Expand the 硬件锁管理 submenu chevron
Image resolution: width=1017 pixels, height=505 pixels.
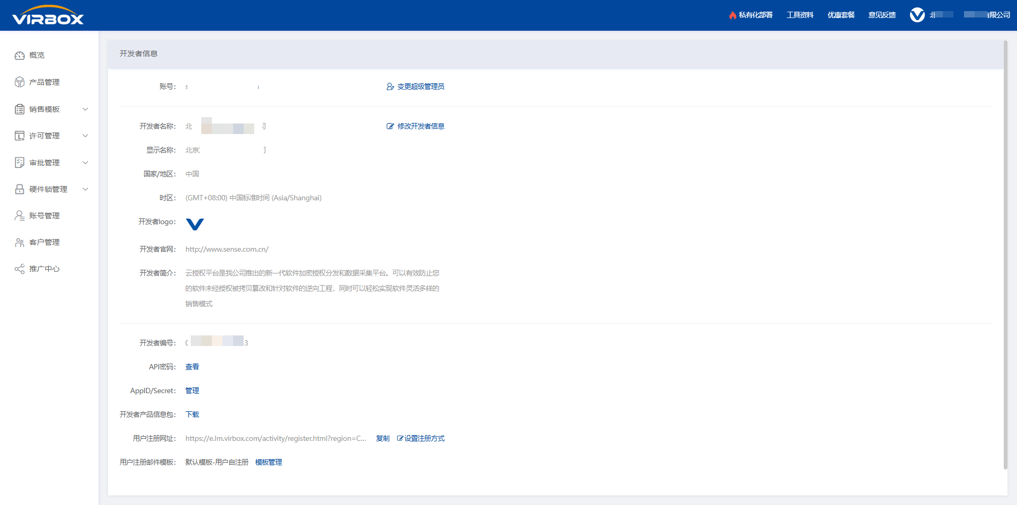click(x=85, y=189)
